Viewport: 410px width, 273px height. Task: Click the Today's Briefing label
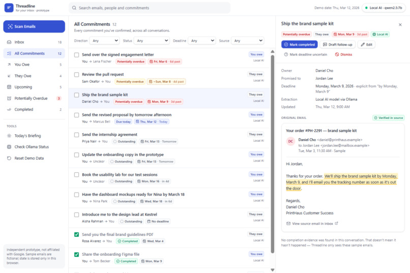coord(27,136)
